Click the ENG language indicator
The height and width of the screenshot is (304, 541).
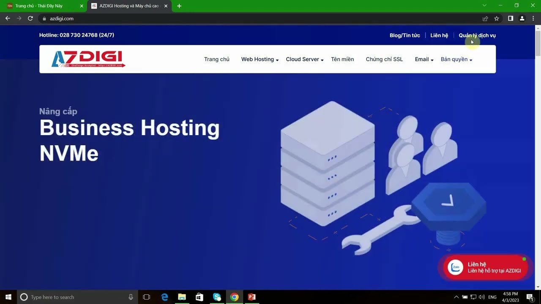(492, 297)
